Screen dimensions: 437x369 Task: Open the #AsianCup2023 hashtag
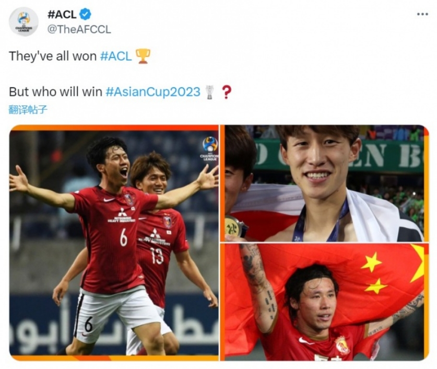[x=153, y=92]
